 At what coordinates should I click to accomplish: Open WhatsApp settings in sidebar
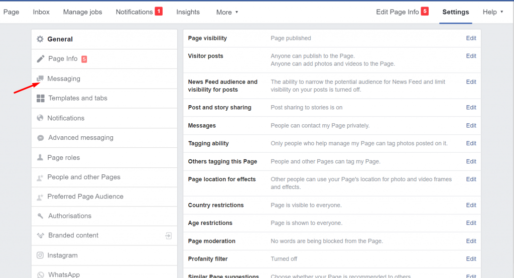pos(104,273)
